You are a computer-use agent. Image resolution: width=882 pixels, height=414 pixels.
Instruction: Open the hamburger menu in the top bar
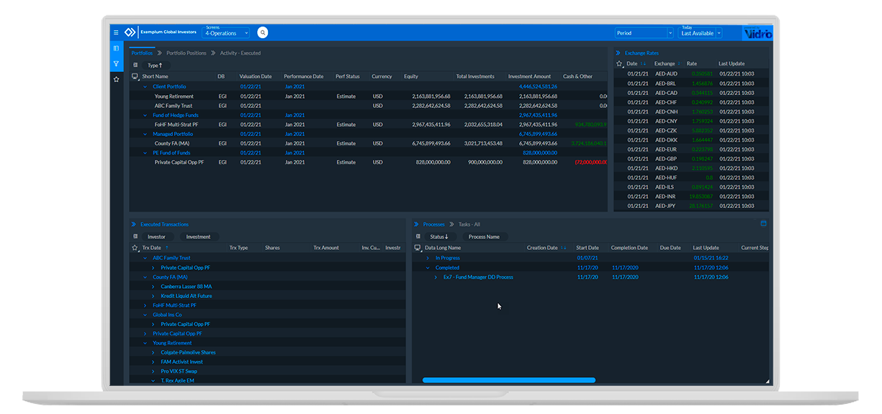pyautogui.click(x=116, y=32)
